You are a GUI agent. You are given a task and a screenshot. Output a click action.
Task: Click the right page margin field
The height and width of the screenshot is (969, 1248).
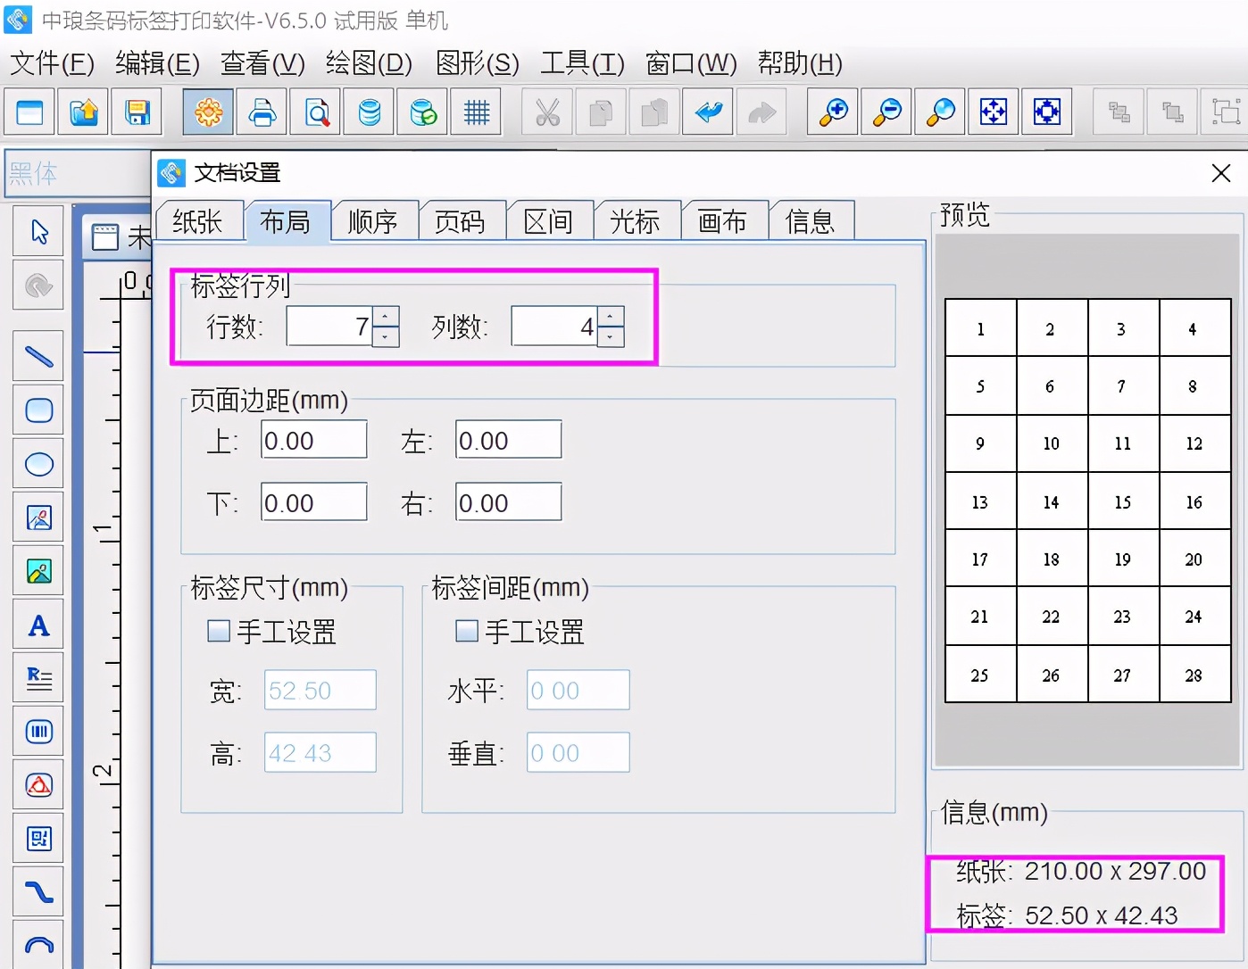click(508, 503)
